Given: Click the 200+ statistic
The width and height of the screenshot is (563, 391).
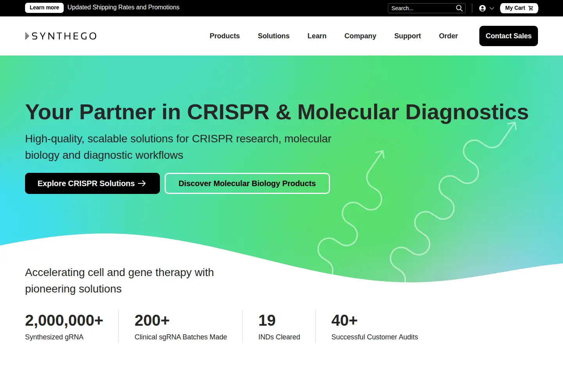Looking at the screenshot, I should 152,321.
